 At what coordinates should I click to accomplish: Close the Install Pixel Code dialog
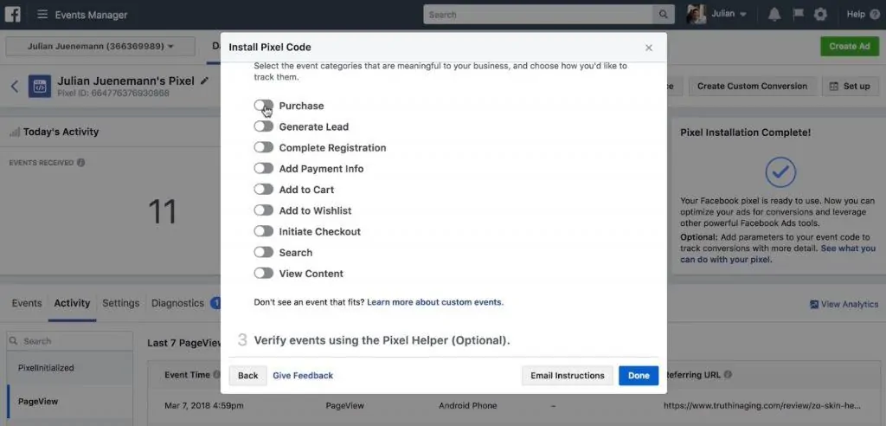pos(649,48)
